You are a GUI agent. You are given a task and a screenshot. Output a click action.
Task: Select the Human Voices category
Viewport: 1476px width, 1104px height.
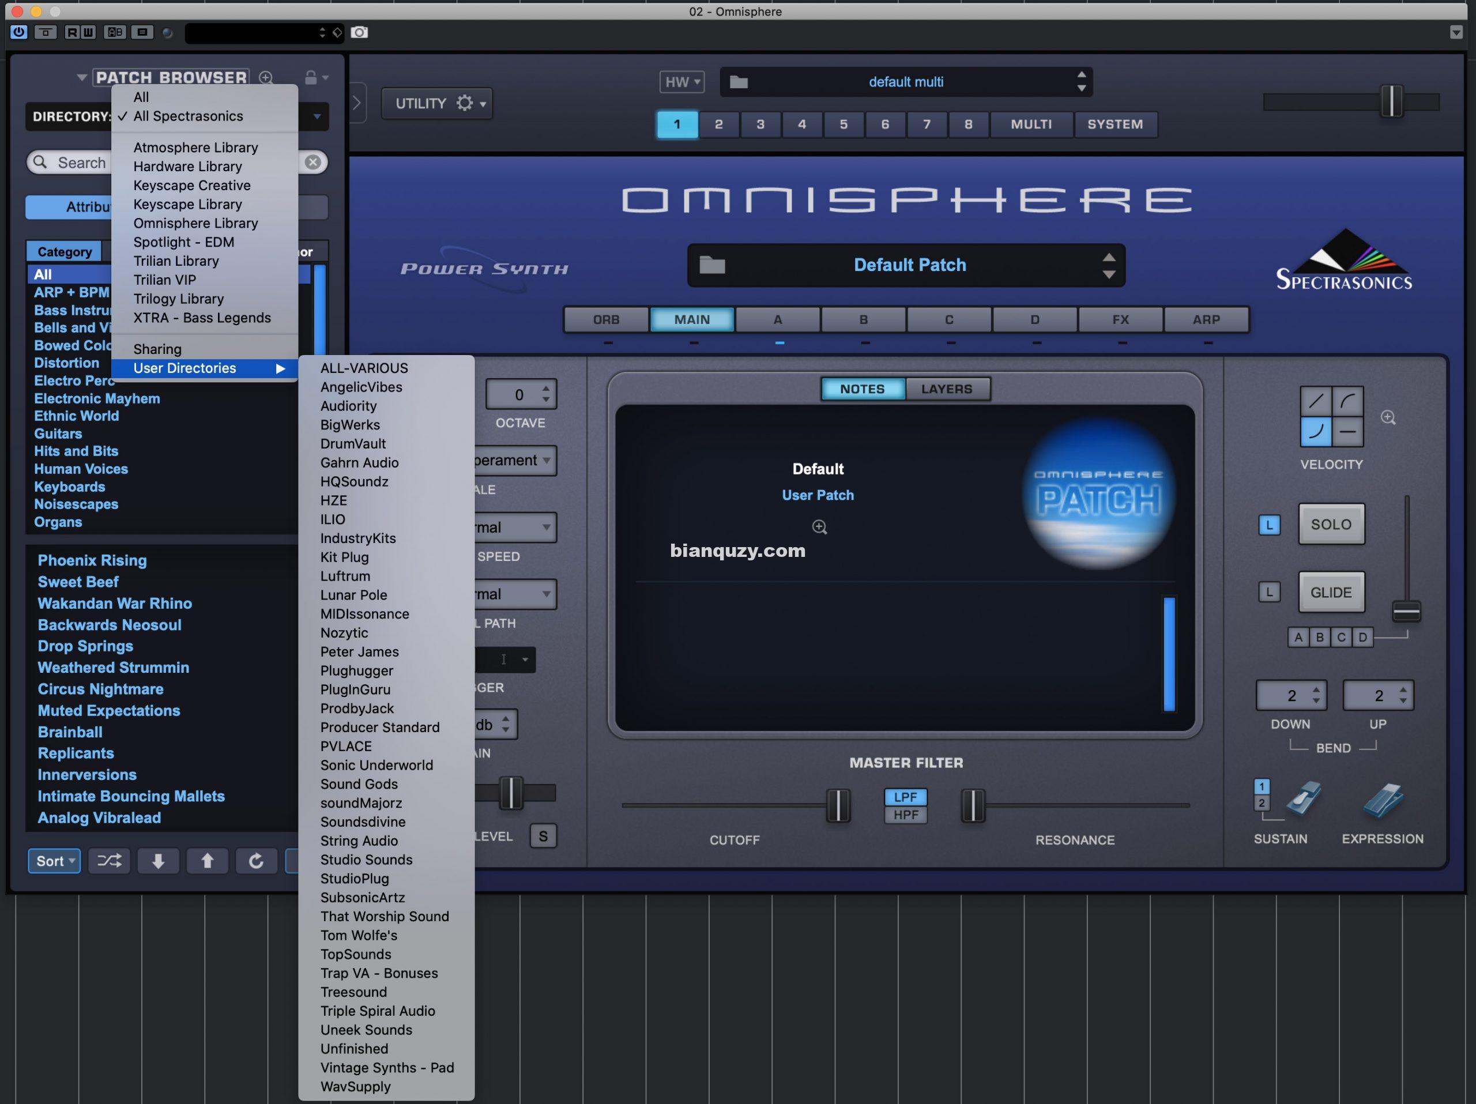[x=81, y=469]
